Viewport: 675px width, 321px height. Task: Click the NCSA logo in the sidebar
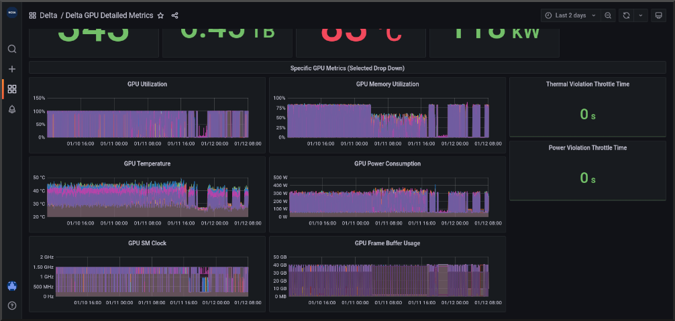(x=12, y=15)
